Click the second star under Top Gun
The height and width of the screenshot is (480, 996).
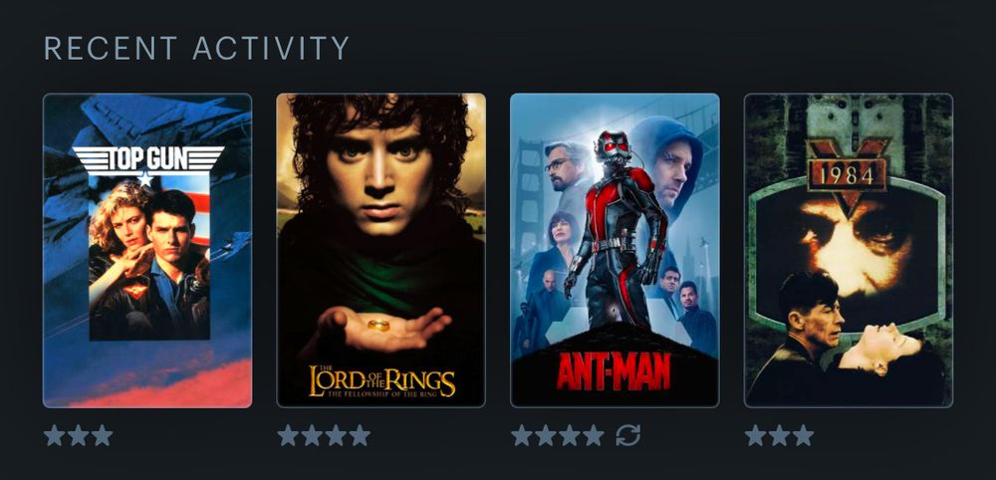pos(78,435)
